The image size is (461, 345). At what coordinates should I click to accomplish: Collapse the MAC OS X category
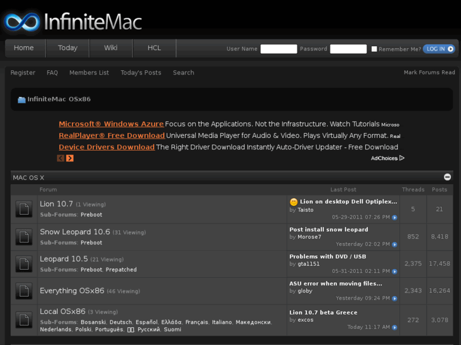[447, 177]
